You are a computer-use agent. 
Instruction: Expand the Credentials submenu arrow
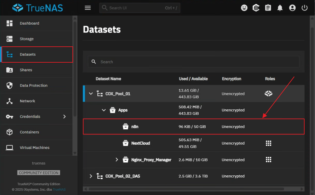(64, 117)
